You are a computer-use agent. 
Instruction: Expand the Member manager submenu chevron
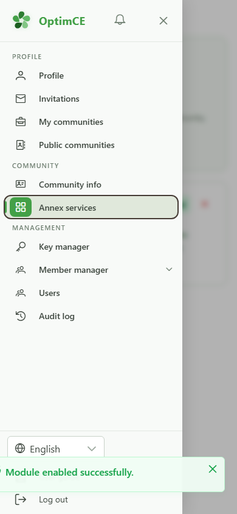pyautogui.click(x=169, y=269)
